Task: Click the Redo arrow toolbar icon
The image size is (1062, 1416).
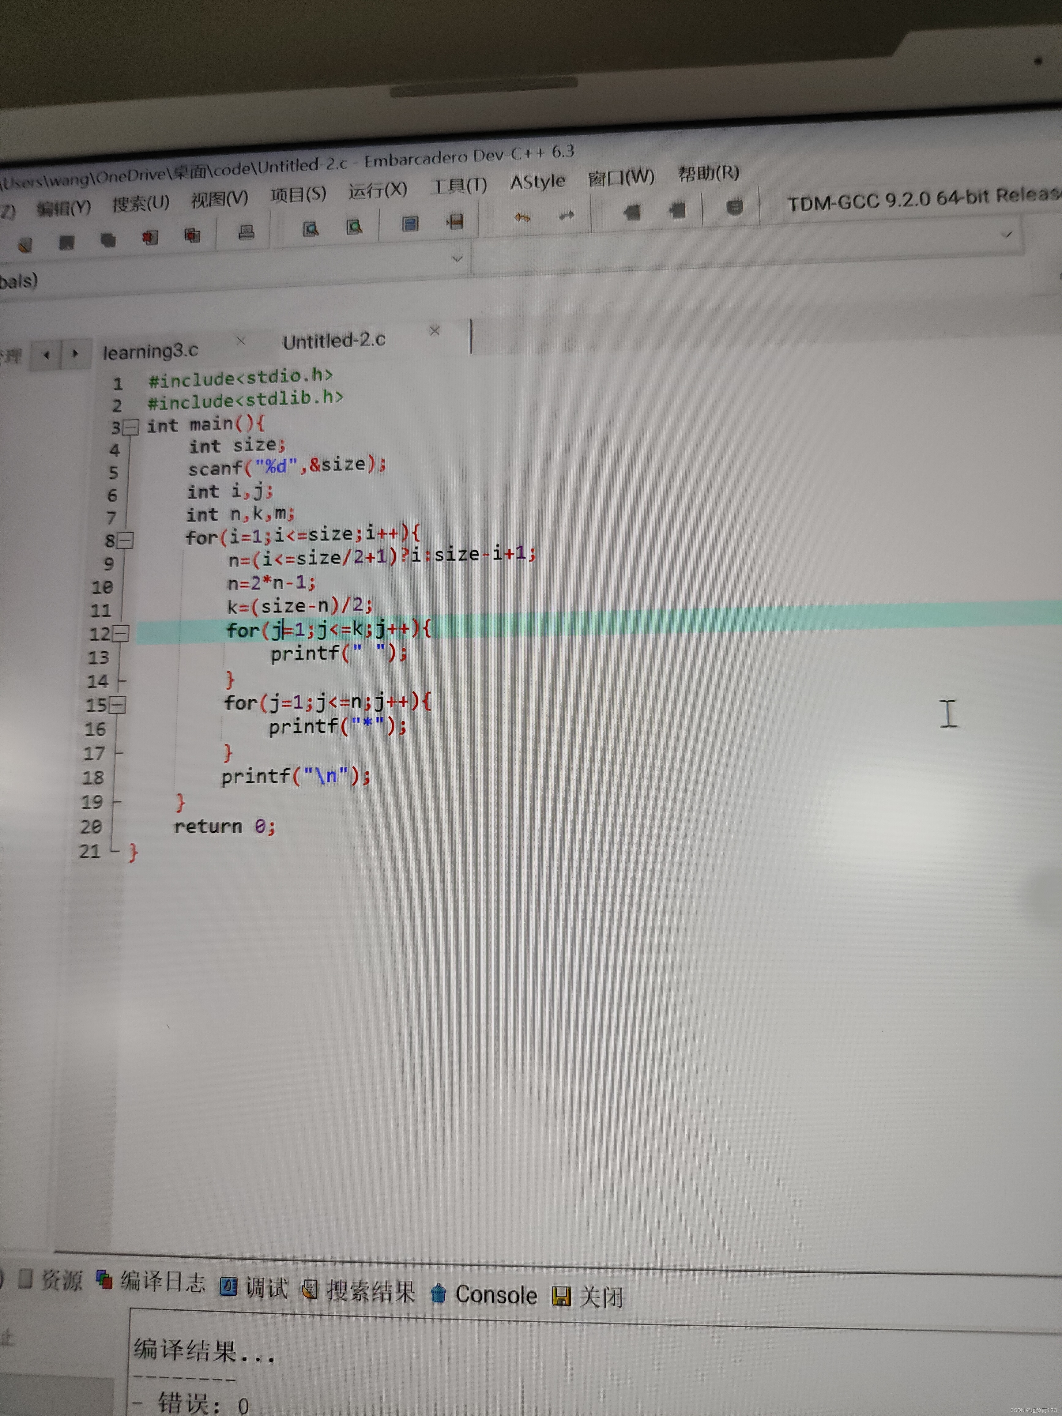Action: pyautogui.click(x=566, y=216)
